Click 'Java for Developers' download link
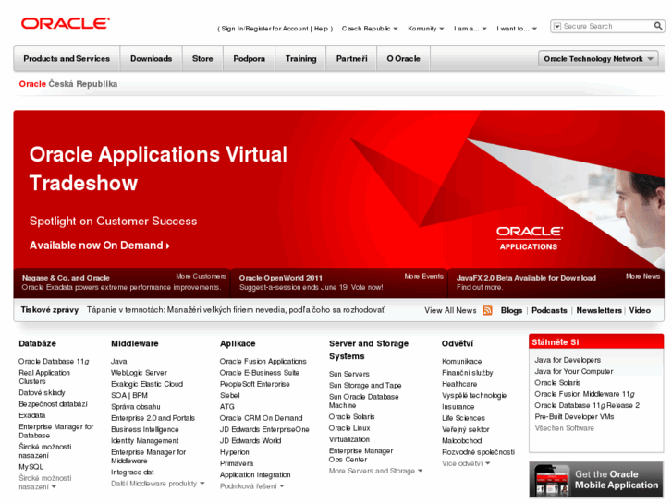The width and height of the screenshot is (672, 503). pos(568,360)
